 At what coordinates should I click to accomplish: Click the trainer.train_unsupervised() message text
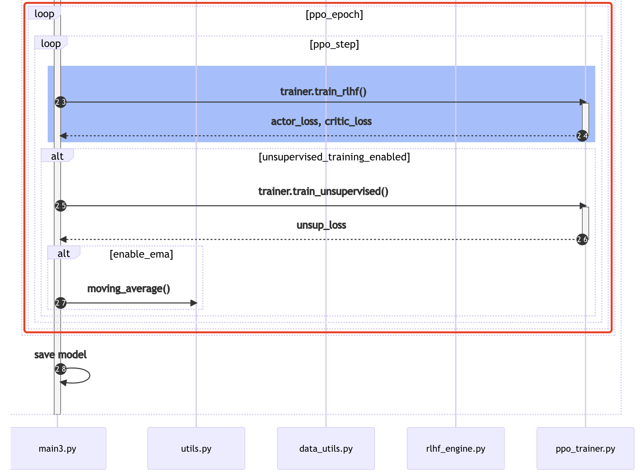point(323,191)
